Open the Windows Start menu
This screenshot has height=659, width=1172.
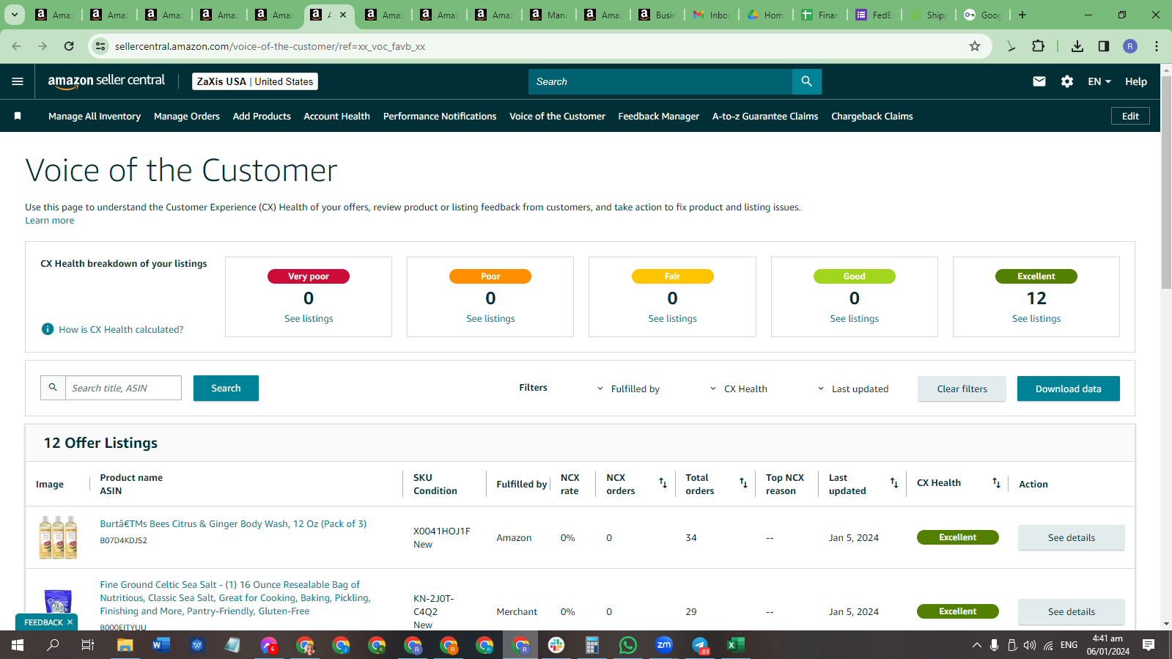[x=18, y=645]
